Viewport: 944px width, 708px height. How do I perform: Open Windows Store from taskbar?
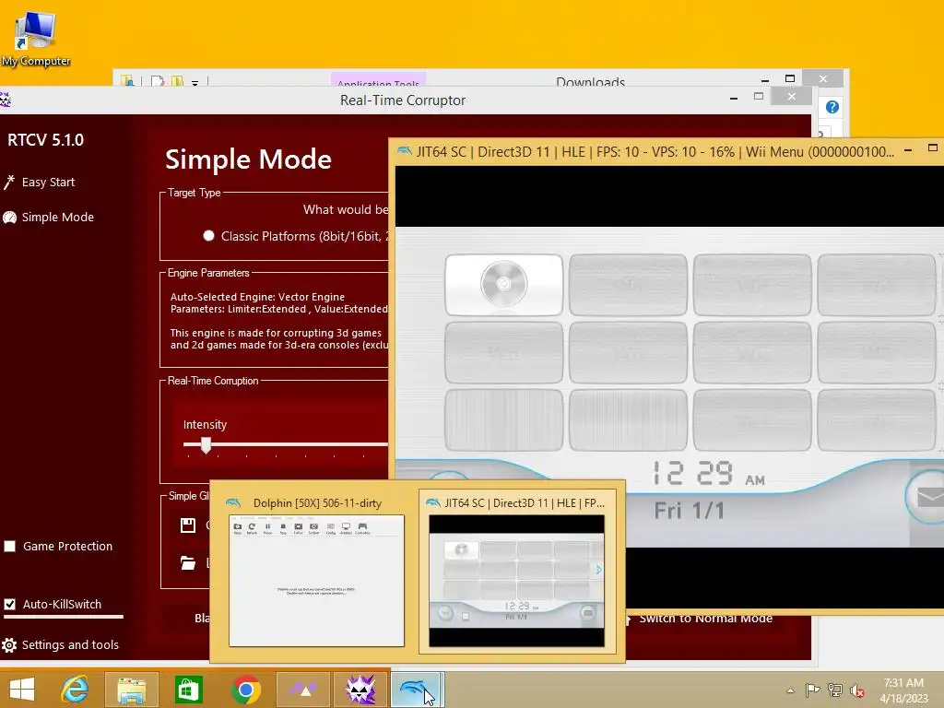point(188,690)
